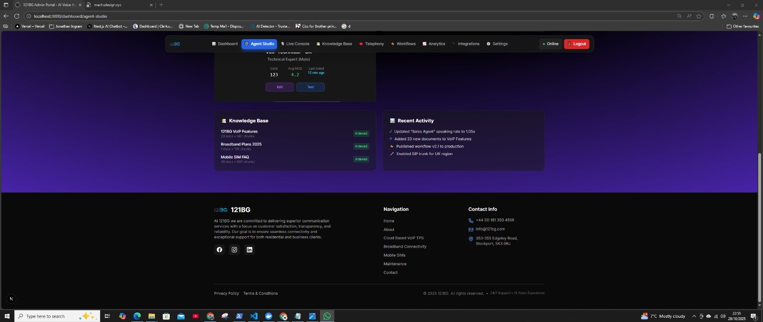Open the Maintenance footer link

395,264
